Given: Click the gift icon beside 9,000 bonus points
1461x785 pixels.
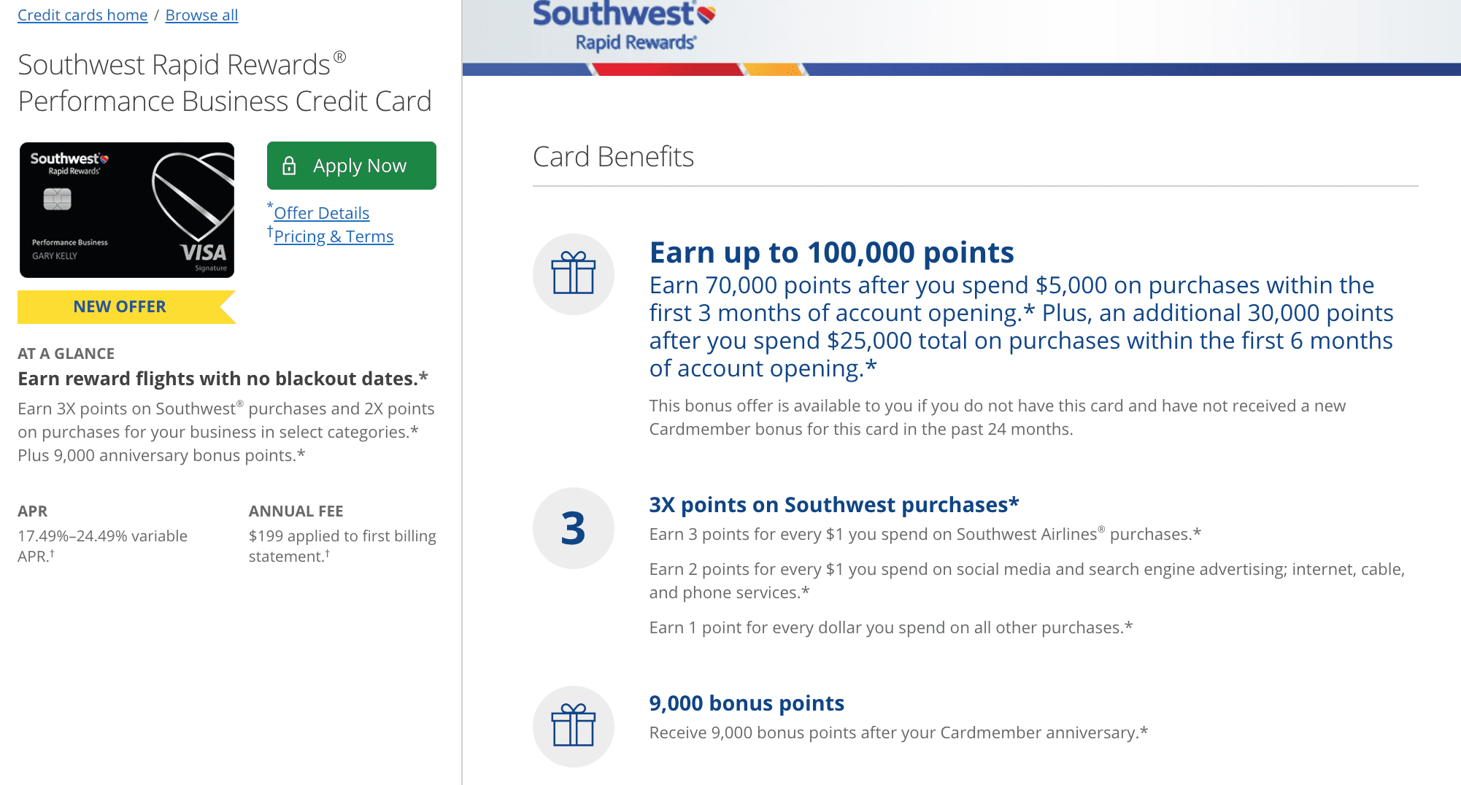Looking at the screenshot, I should (x=573, y=726).
